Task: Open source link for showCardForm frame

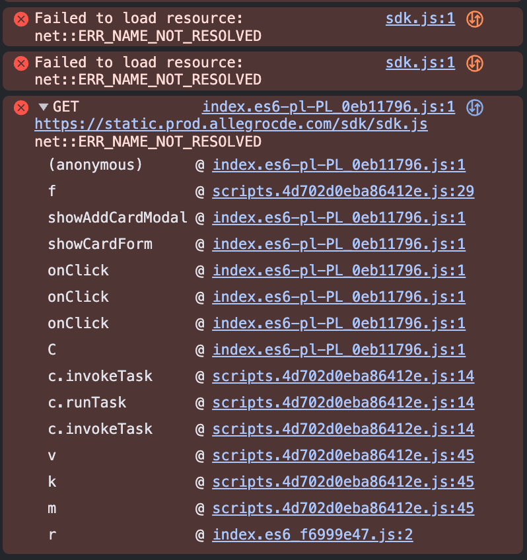Action: tap(339, 244)
